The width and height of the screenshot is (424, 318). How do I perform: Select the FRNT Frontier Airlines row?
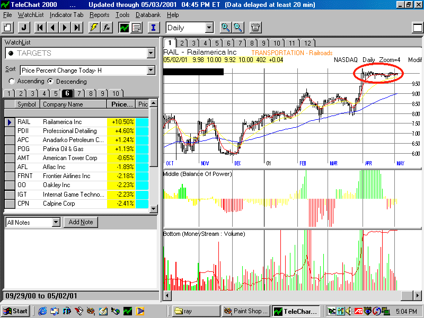(x=76, y=176)
